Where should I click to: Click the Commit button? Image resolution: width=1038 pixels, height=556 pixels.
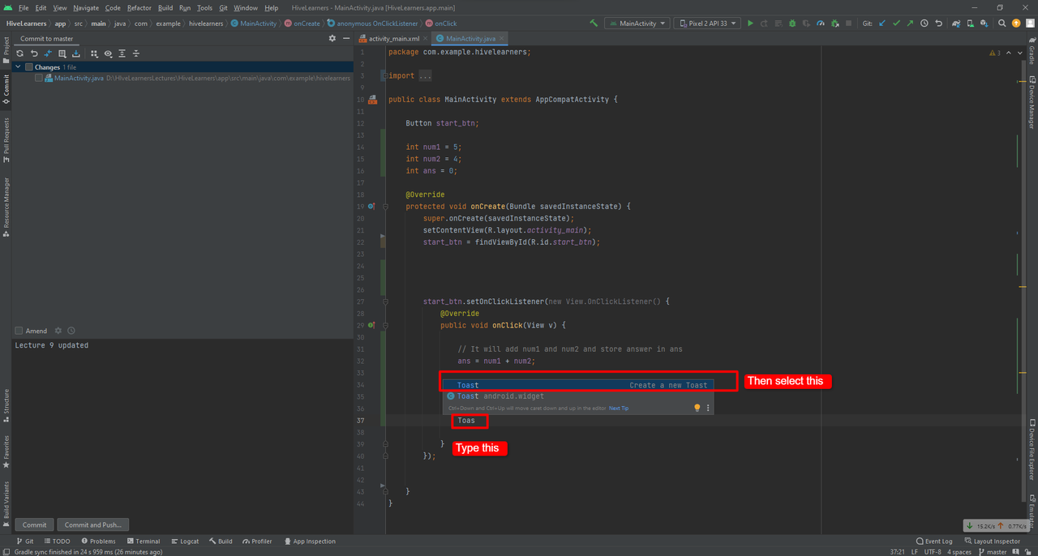pyautogui.click(x=34, y=524)
